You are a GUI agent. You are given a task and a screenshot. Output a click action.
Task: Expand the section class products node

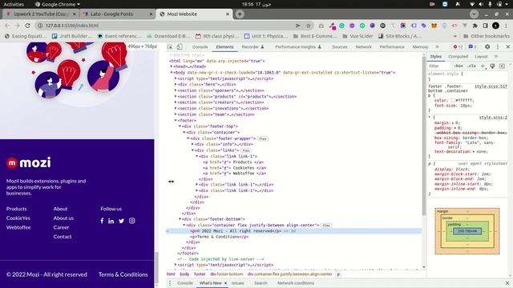click(176, 97)
